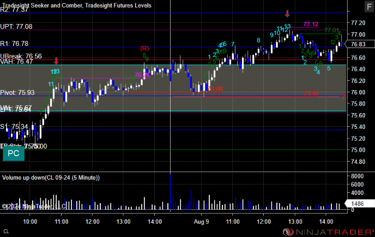
Task: Click the 77.20 price axis label
Action: pyautogui.click(x=358, y=23)
